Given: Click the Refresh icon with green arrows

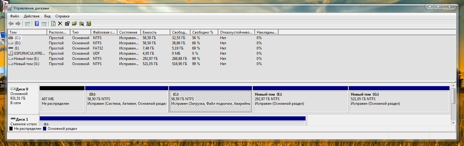Looking at the screenshot, I should [x=53, y=24].
